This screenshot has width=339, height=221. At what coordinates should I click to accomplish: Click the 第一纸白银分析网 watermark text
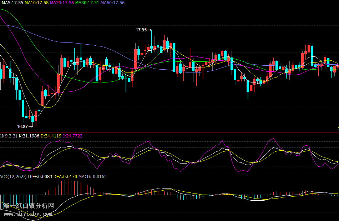(x=29, y=206)
